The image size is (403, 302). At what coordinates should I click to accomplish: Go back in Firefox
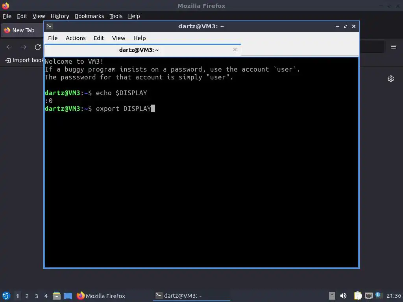click(9, 47)
